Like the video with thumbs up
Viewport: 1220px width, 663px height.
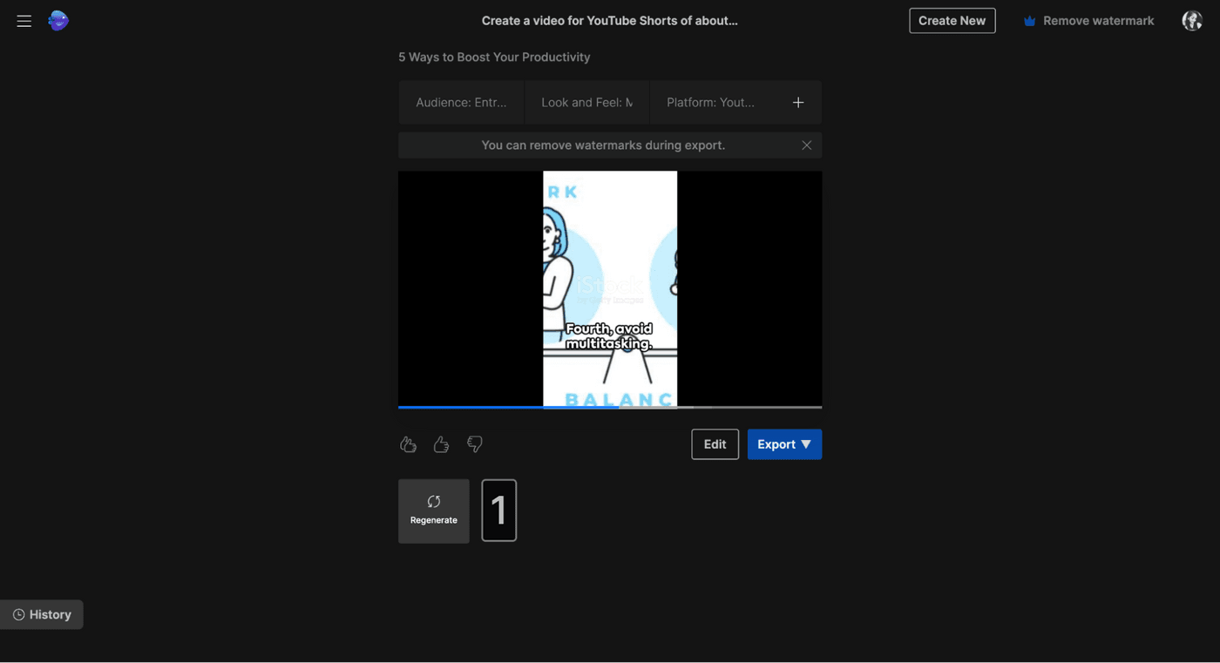[441, 444]
